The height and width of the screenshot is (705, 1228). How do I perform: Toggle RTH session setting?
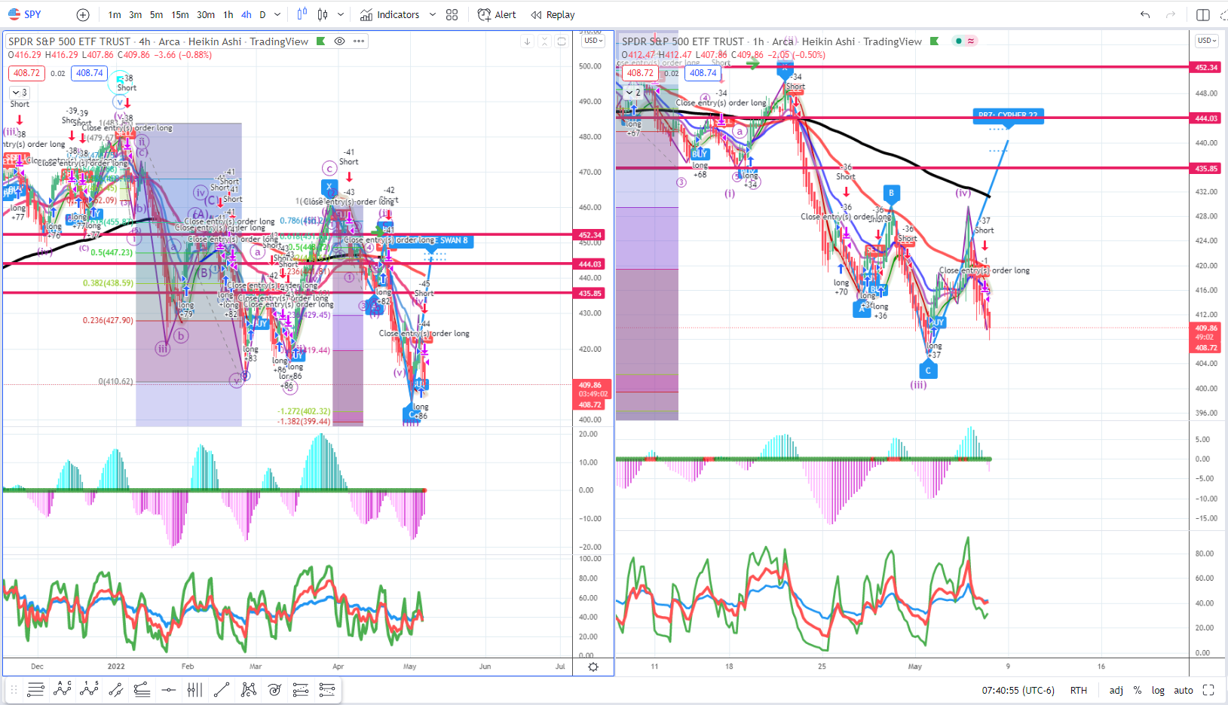pyautogui.click(x=1079, y=690)
